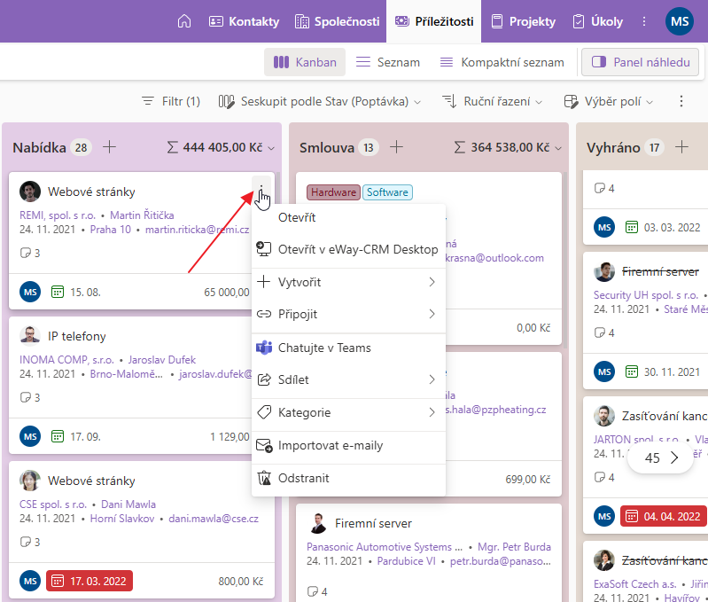The image size is (708, 602).
Task: Expand Ruční řazení sorting dropdown
Action: coord(492,101)
